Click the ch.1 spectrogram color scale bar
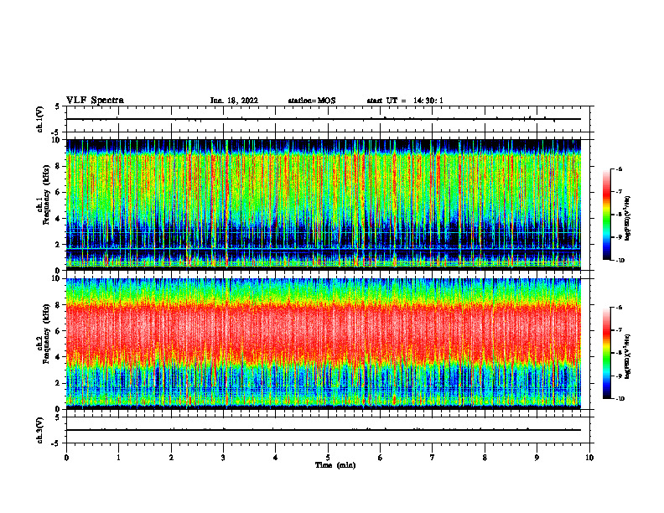 pyautogui.click(x=606, y=215)
